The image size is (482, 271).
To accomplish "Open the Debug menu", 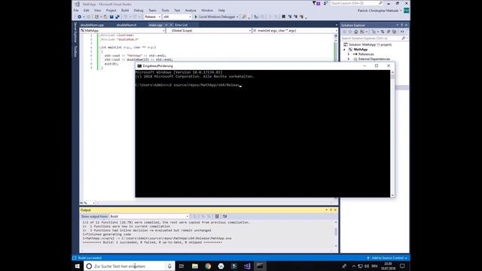I will 139,11.
